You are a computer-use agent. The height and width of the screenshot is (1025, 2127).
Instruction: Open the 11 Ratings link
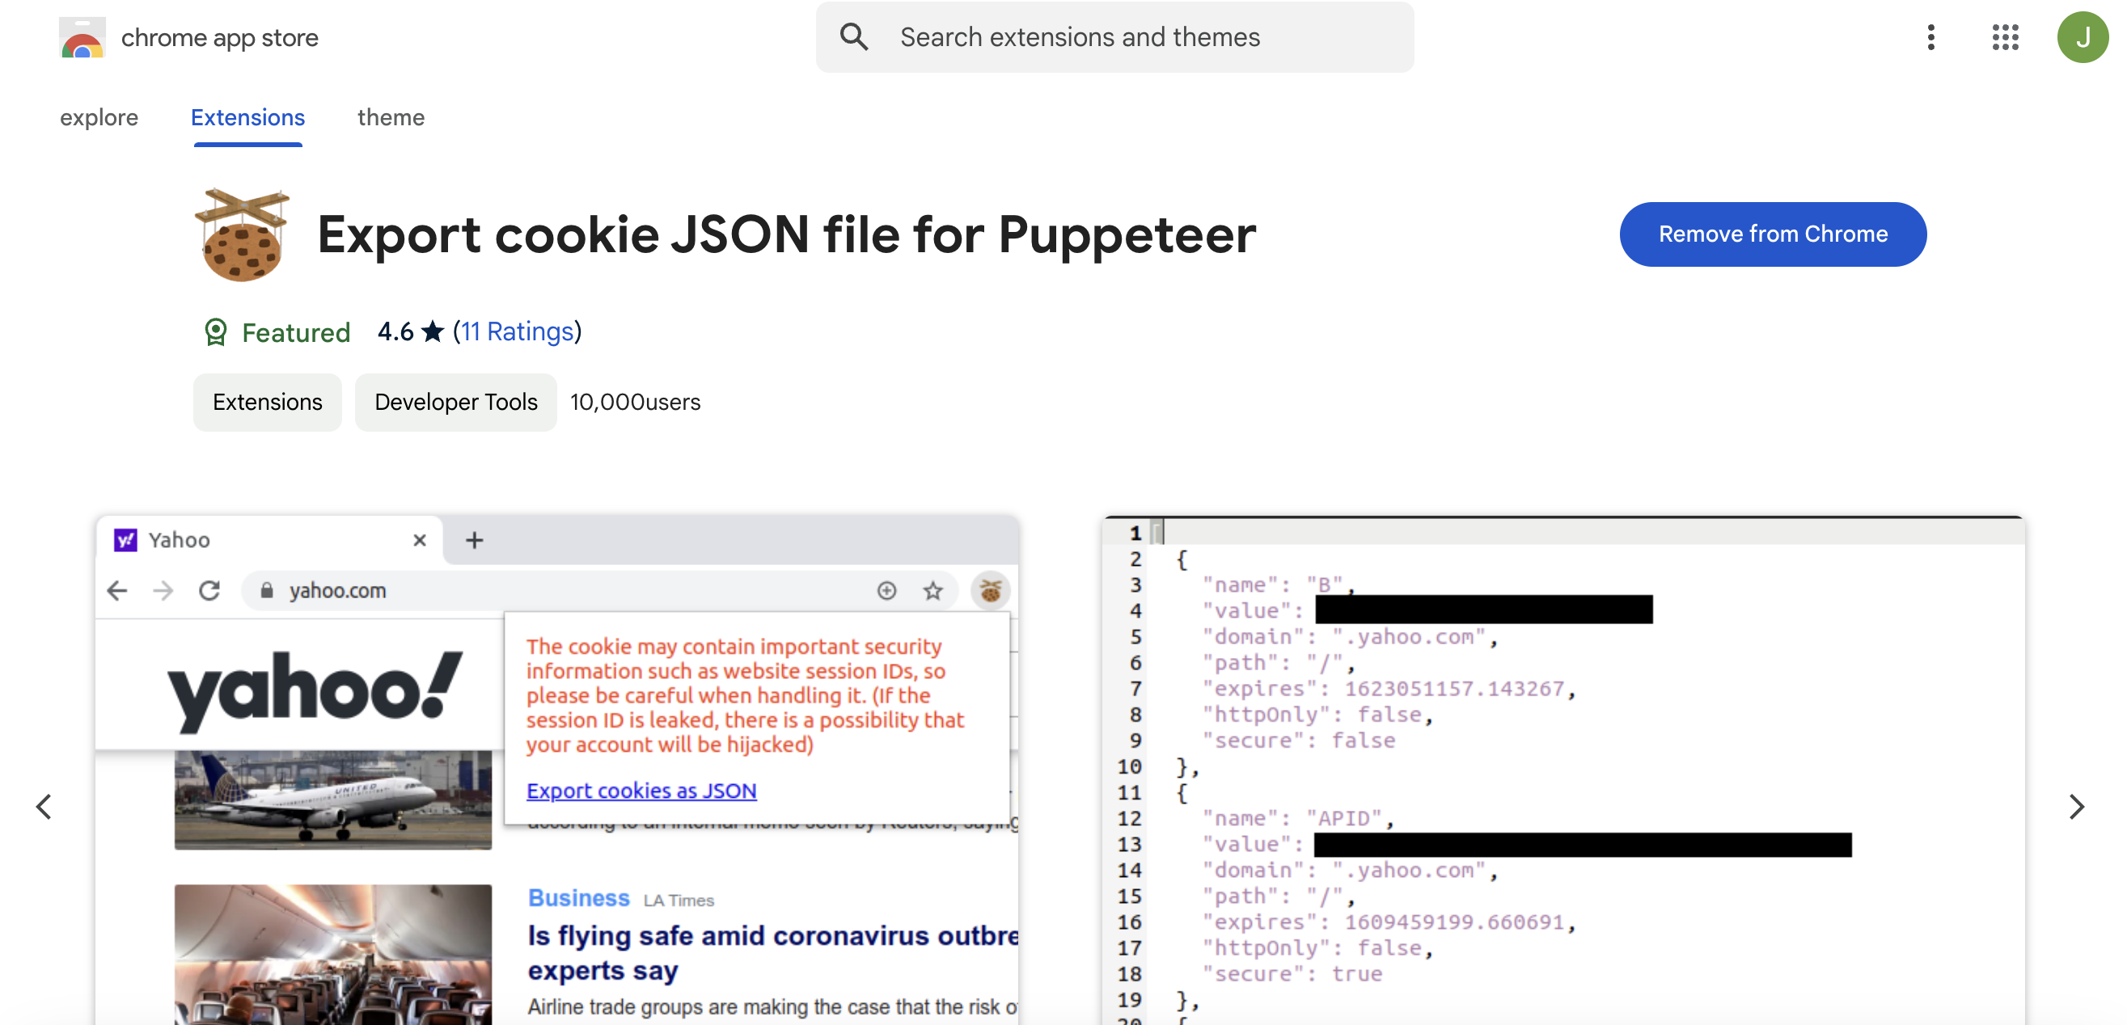coord(517,331)
